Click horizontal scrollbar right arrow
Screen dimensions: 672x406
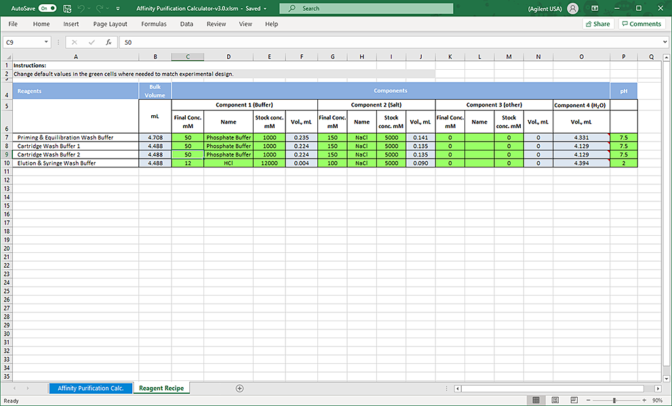658,388
